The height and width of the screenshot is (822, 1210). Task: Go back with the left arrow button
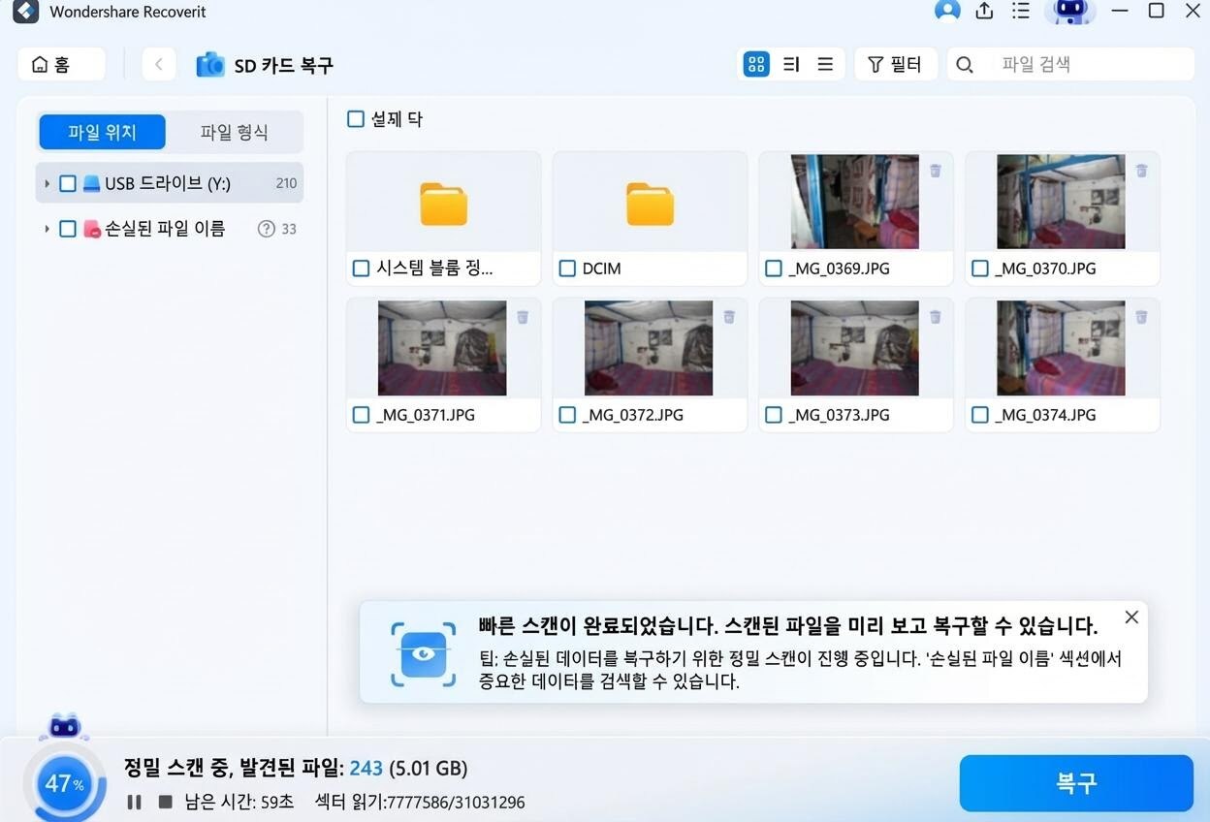coord(159,65)
